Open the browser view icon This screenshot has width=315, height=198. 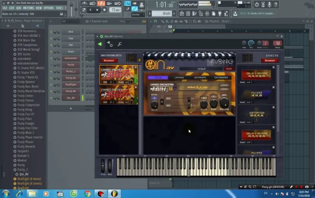[x=200, y=14]
